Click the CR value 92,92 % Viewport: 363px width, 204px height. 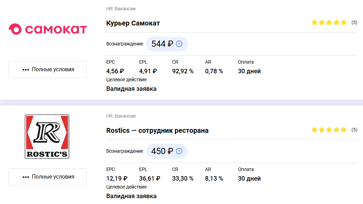click(x=183, y=71)
